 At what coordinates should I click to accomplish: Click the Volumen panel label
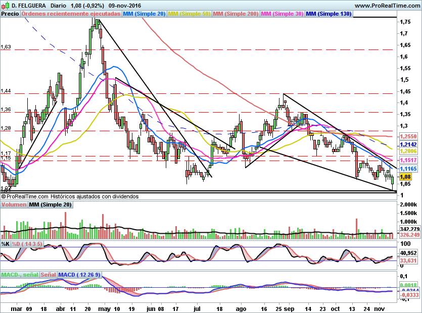point(14,205)
